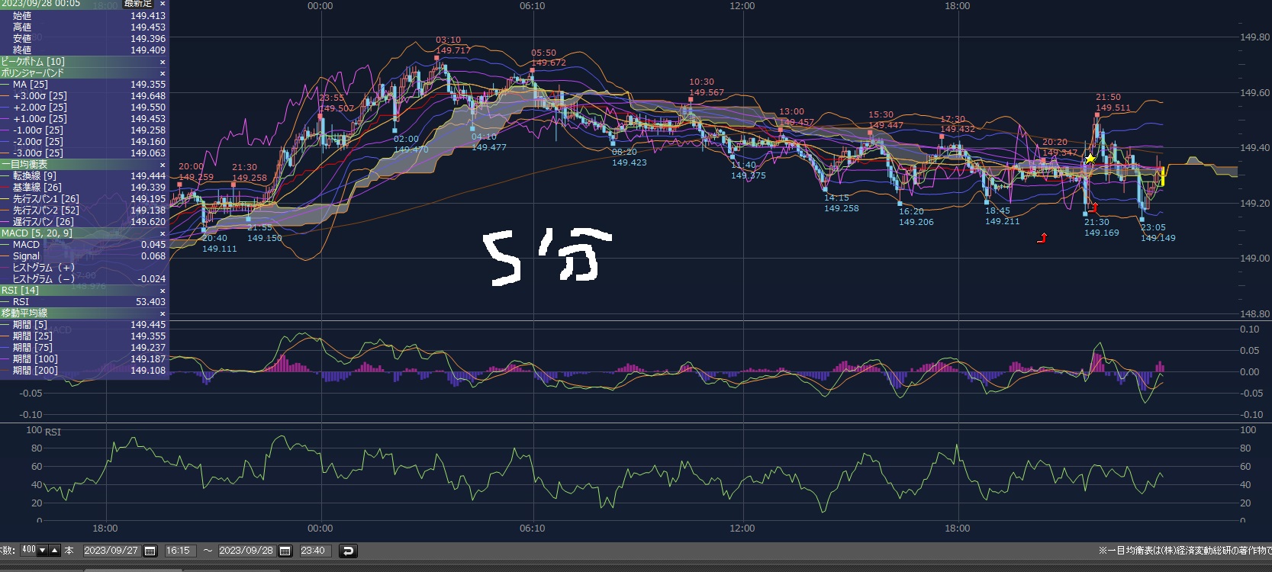Remove the ピークボトム indicator with its X
Screen dimensions: 1272x572
point(163,62)
